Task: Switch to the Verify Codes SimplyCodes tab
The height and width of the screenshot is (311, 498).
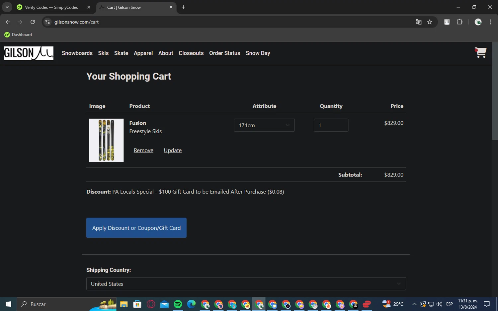Action: 52,7
